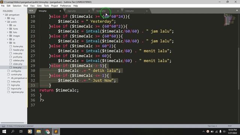Screen dimensions: 240x135
Task: Click the fonts folder icon
Action: click(x=11, y=29)
